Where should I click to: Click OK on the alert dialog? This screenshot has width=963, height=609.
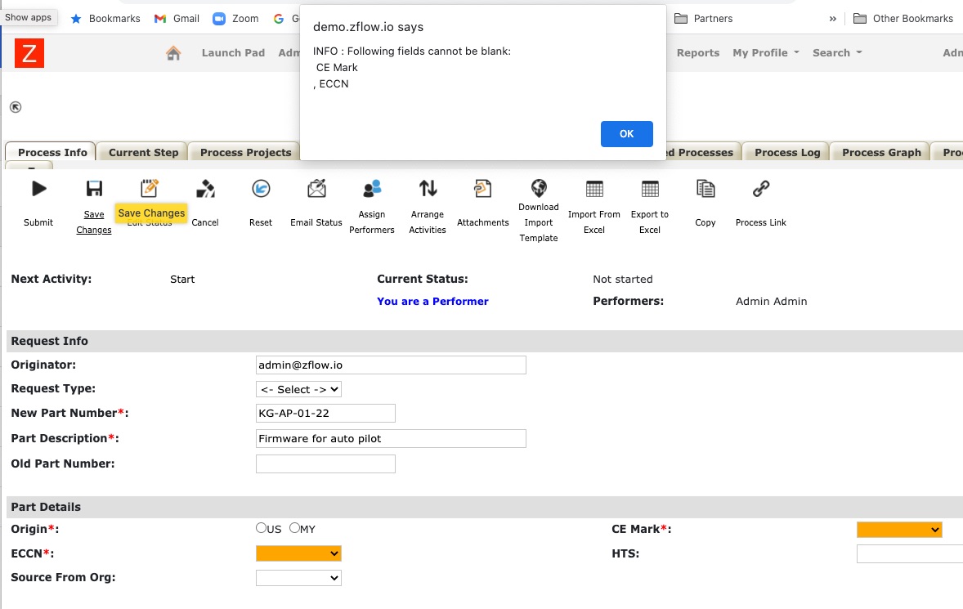[626, 133]
